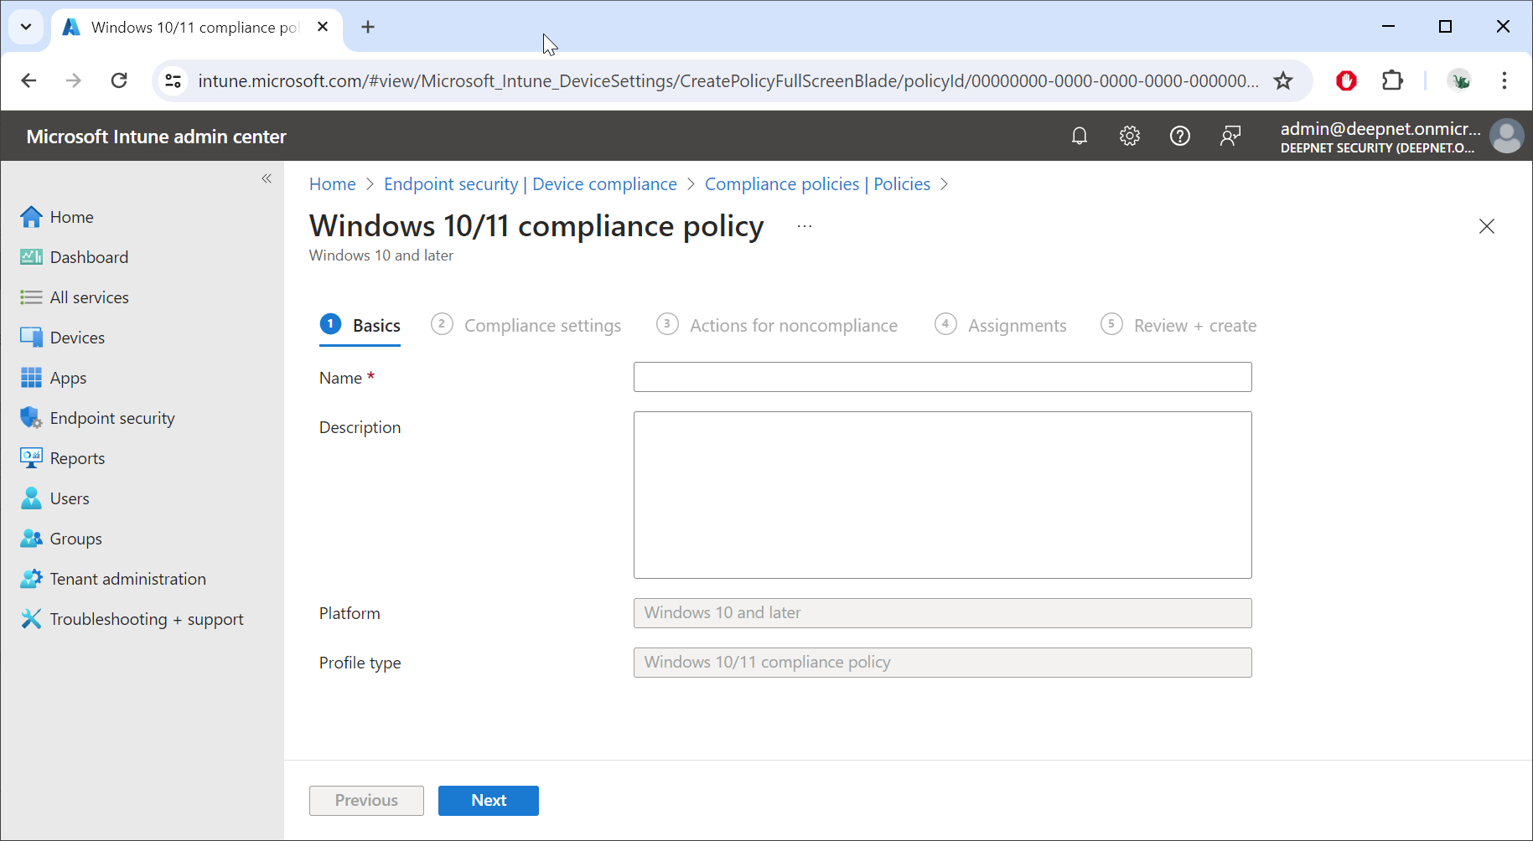The height and width of the screenshot is (841, 1533).
Task: Open the notifications bell icon
Action: [1080, 136]
